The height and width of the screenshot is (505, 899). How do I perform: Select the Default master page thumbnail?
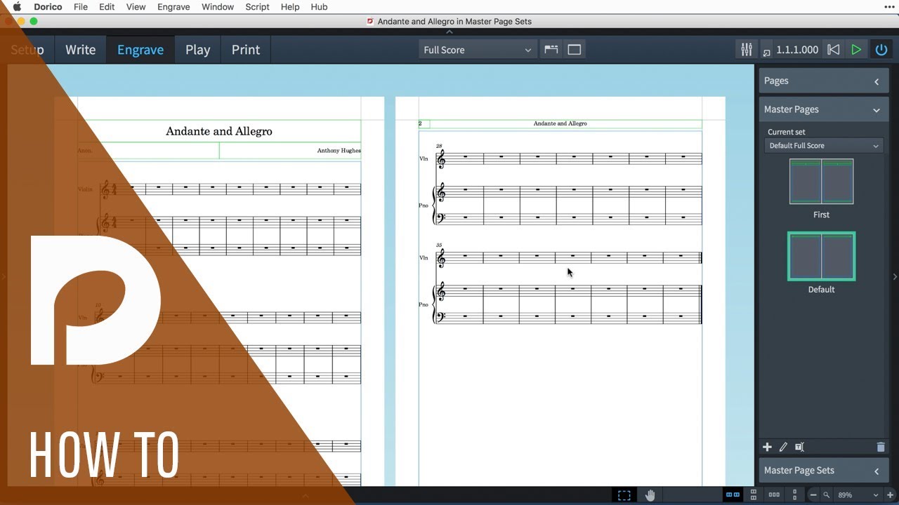coord(821,256)
